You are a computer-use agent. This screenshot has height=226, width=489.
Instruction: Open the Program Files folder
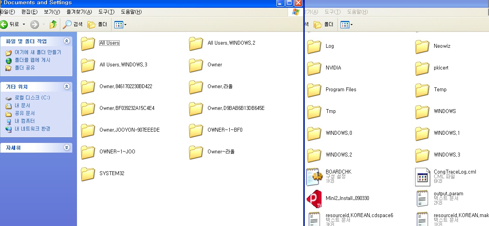(x=314, y=90)
